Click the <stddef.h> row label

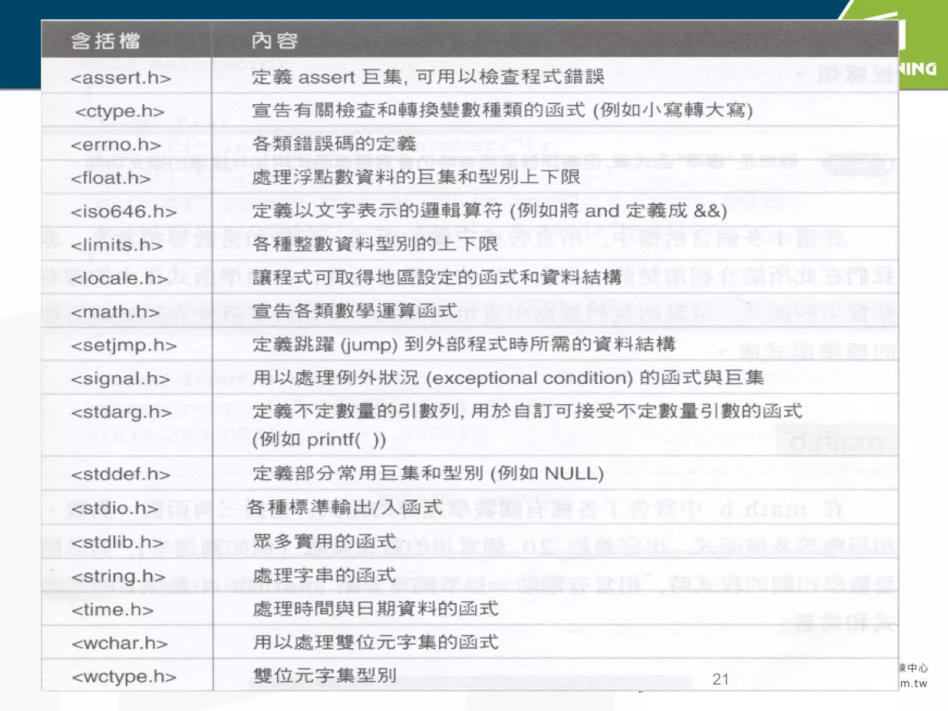point(121,474)
